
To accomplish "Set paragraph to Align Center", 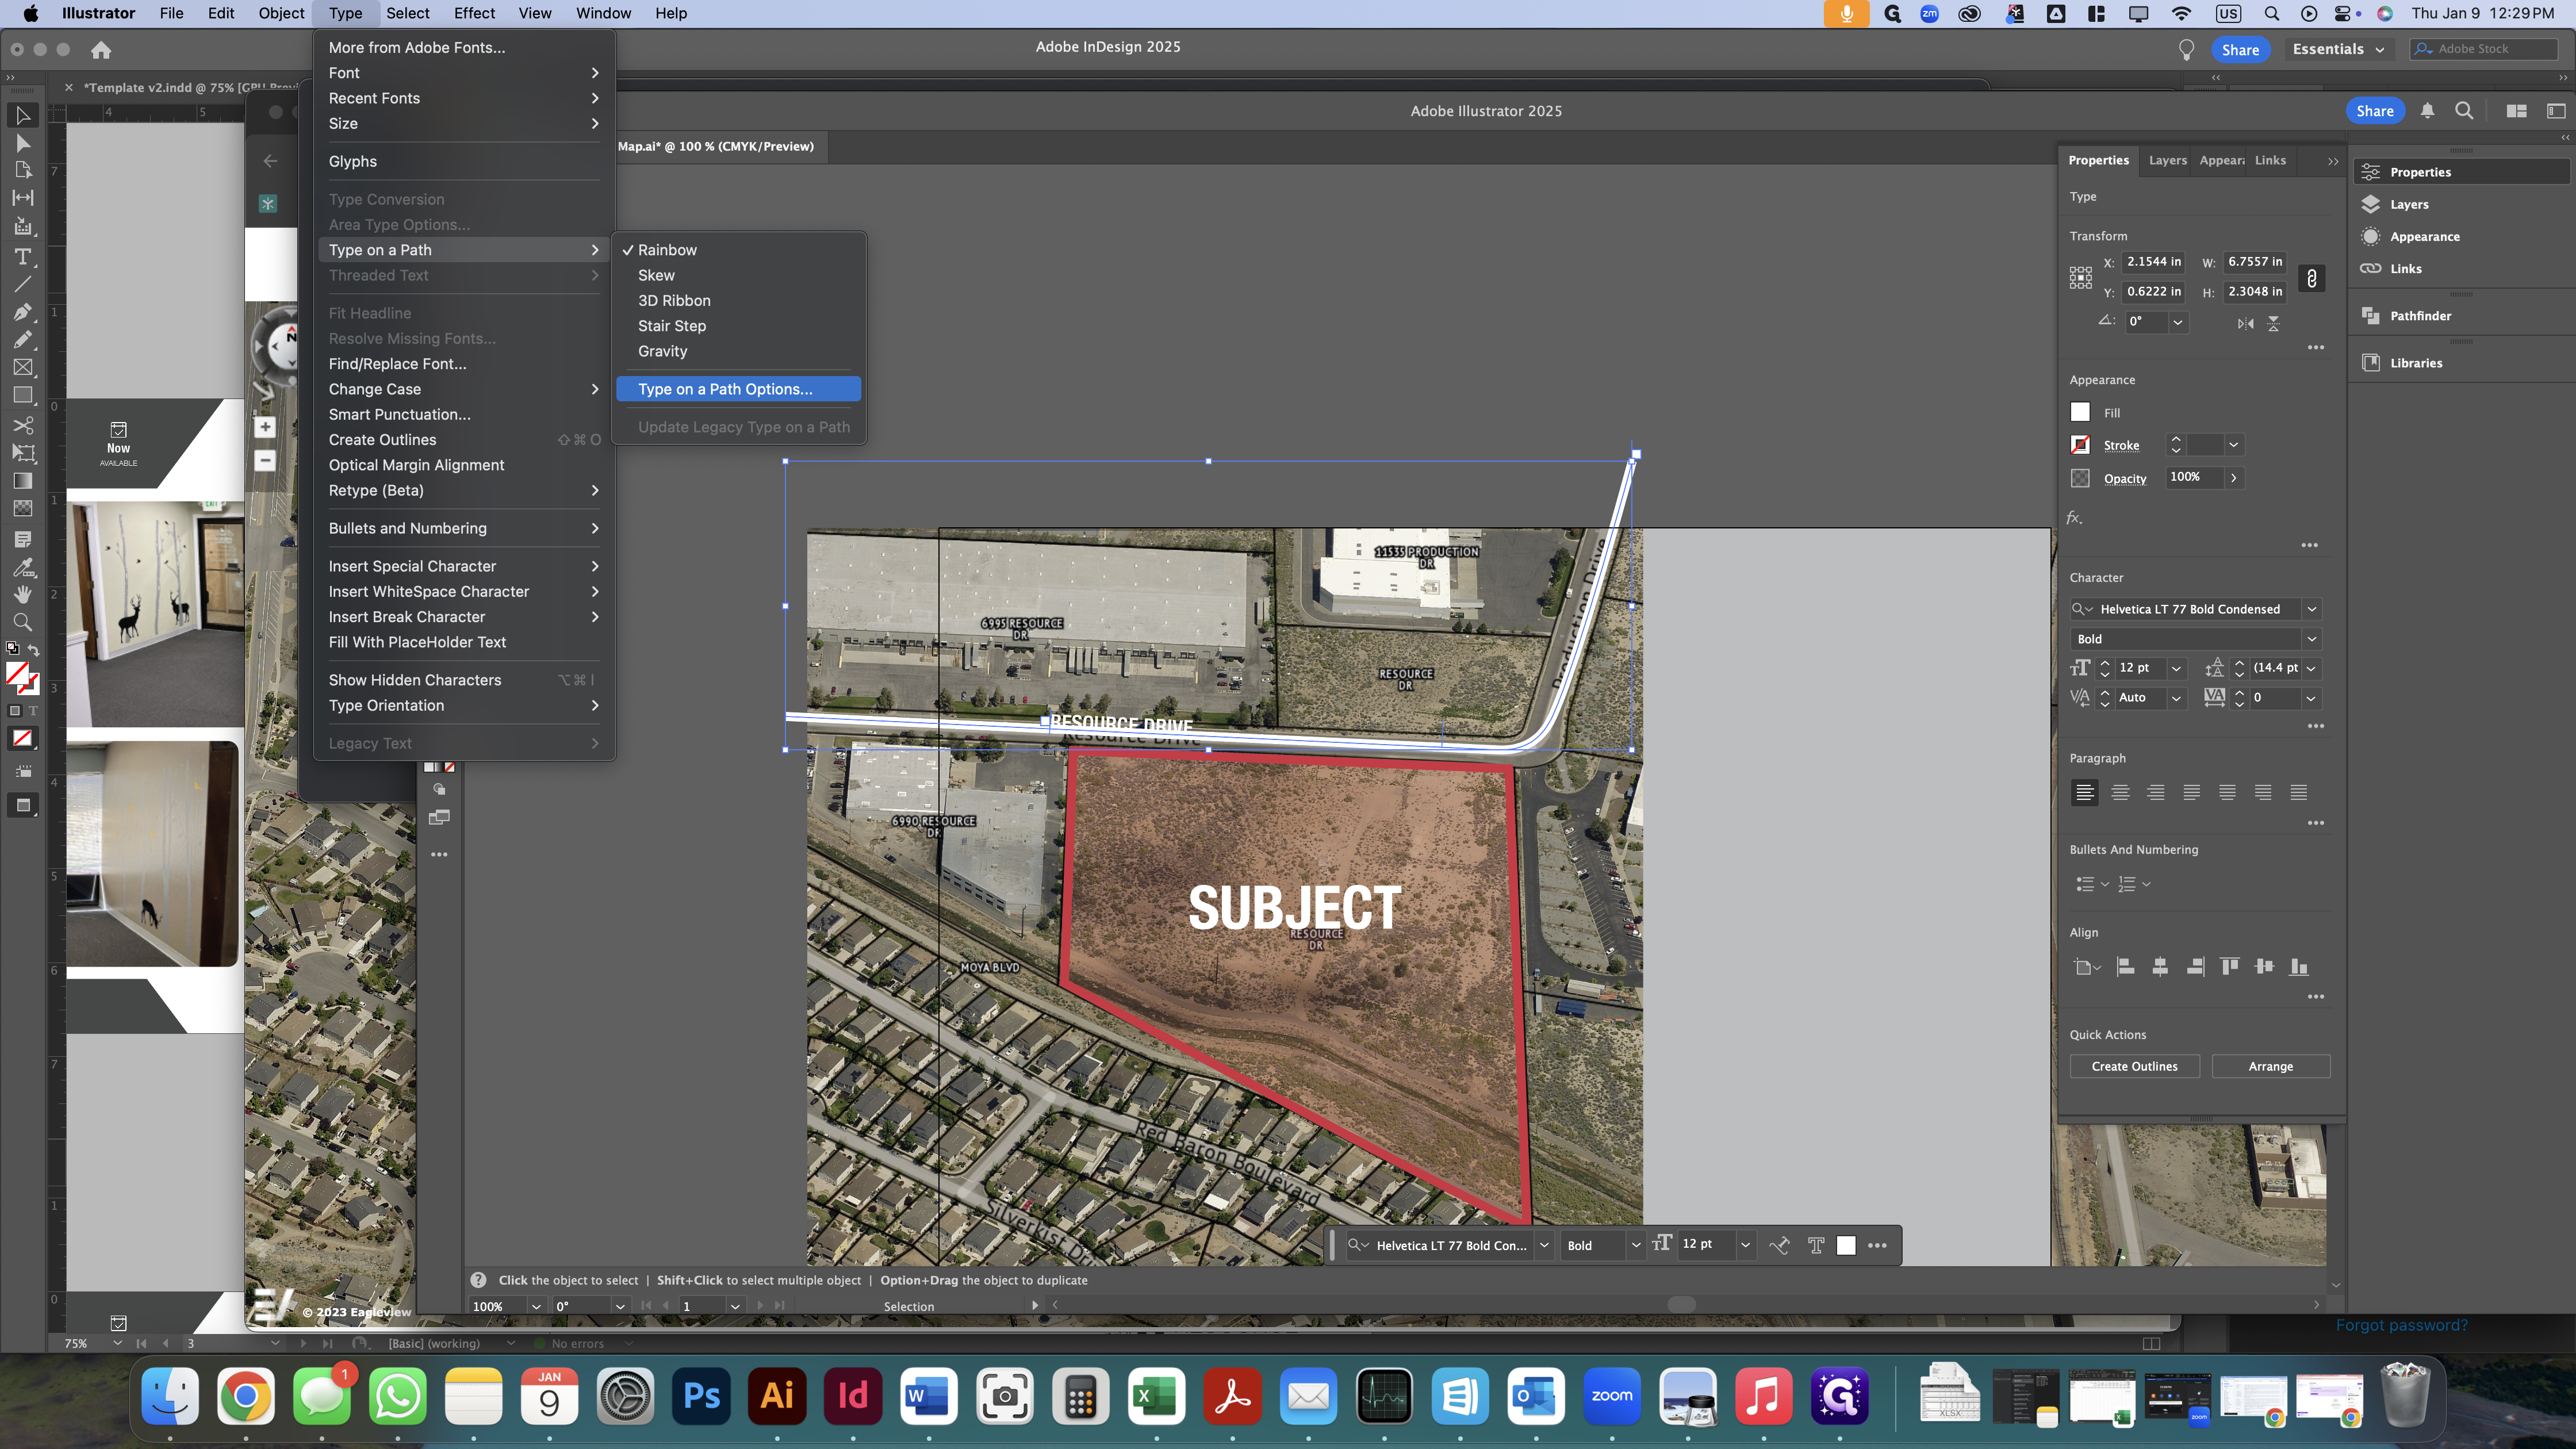I will (x=2120, y=793).
